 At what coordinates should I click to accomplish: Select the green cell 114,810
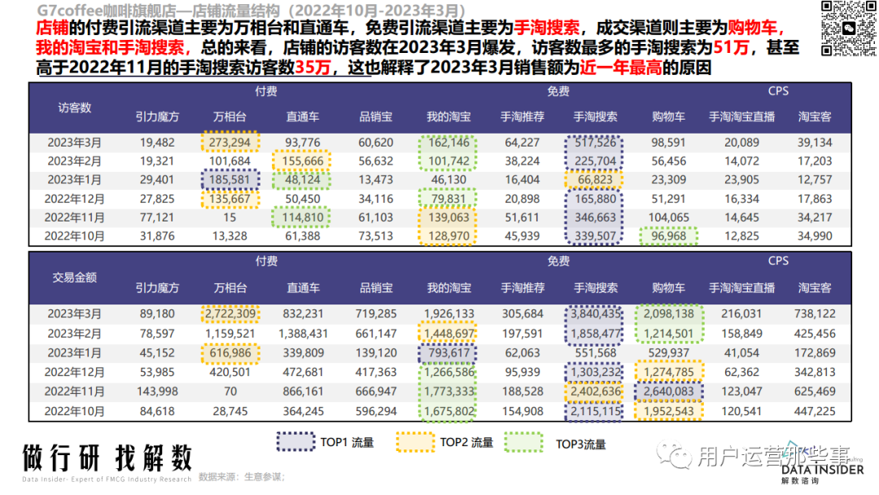coord(302,217)
